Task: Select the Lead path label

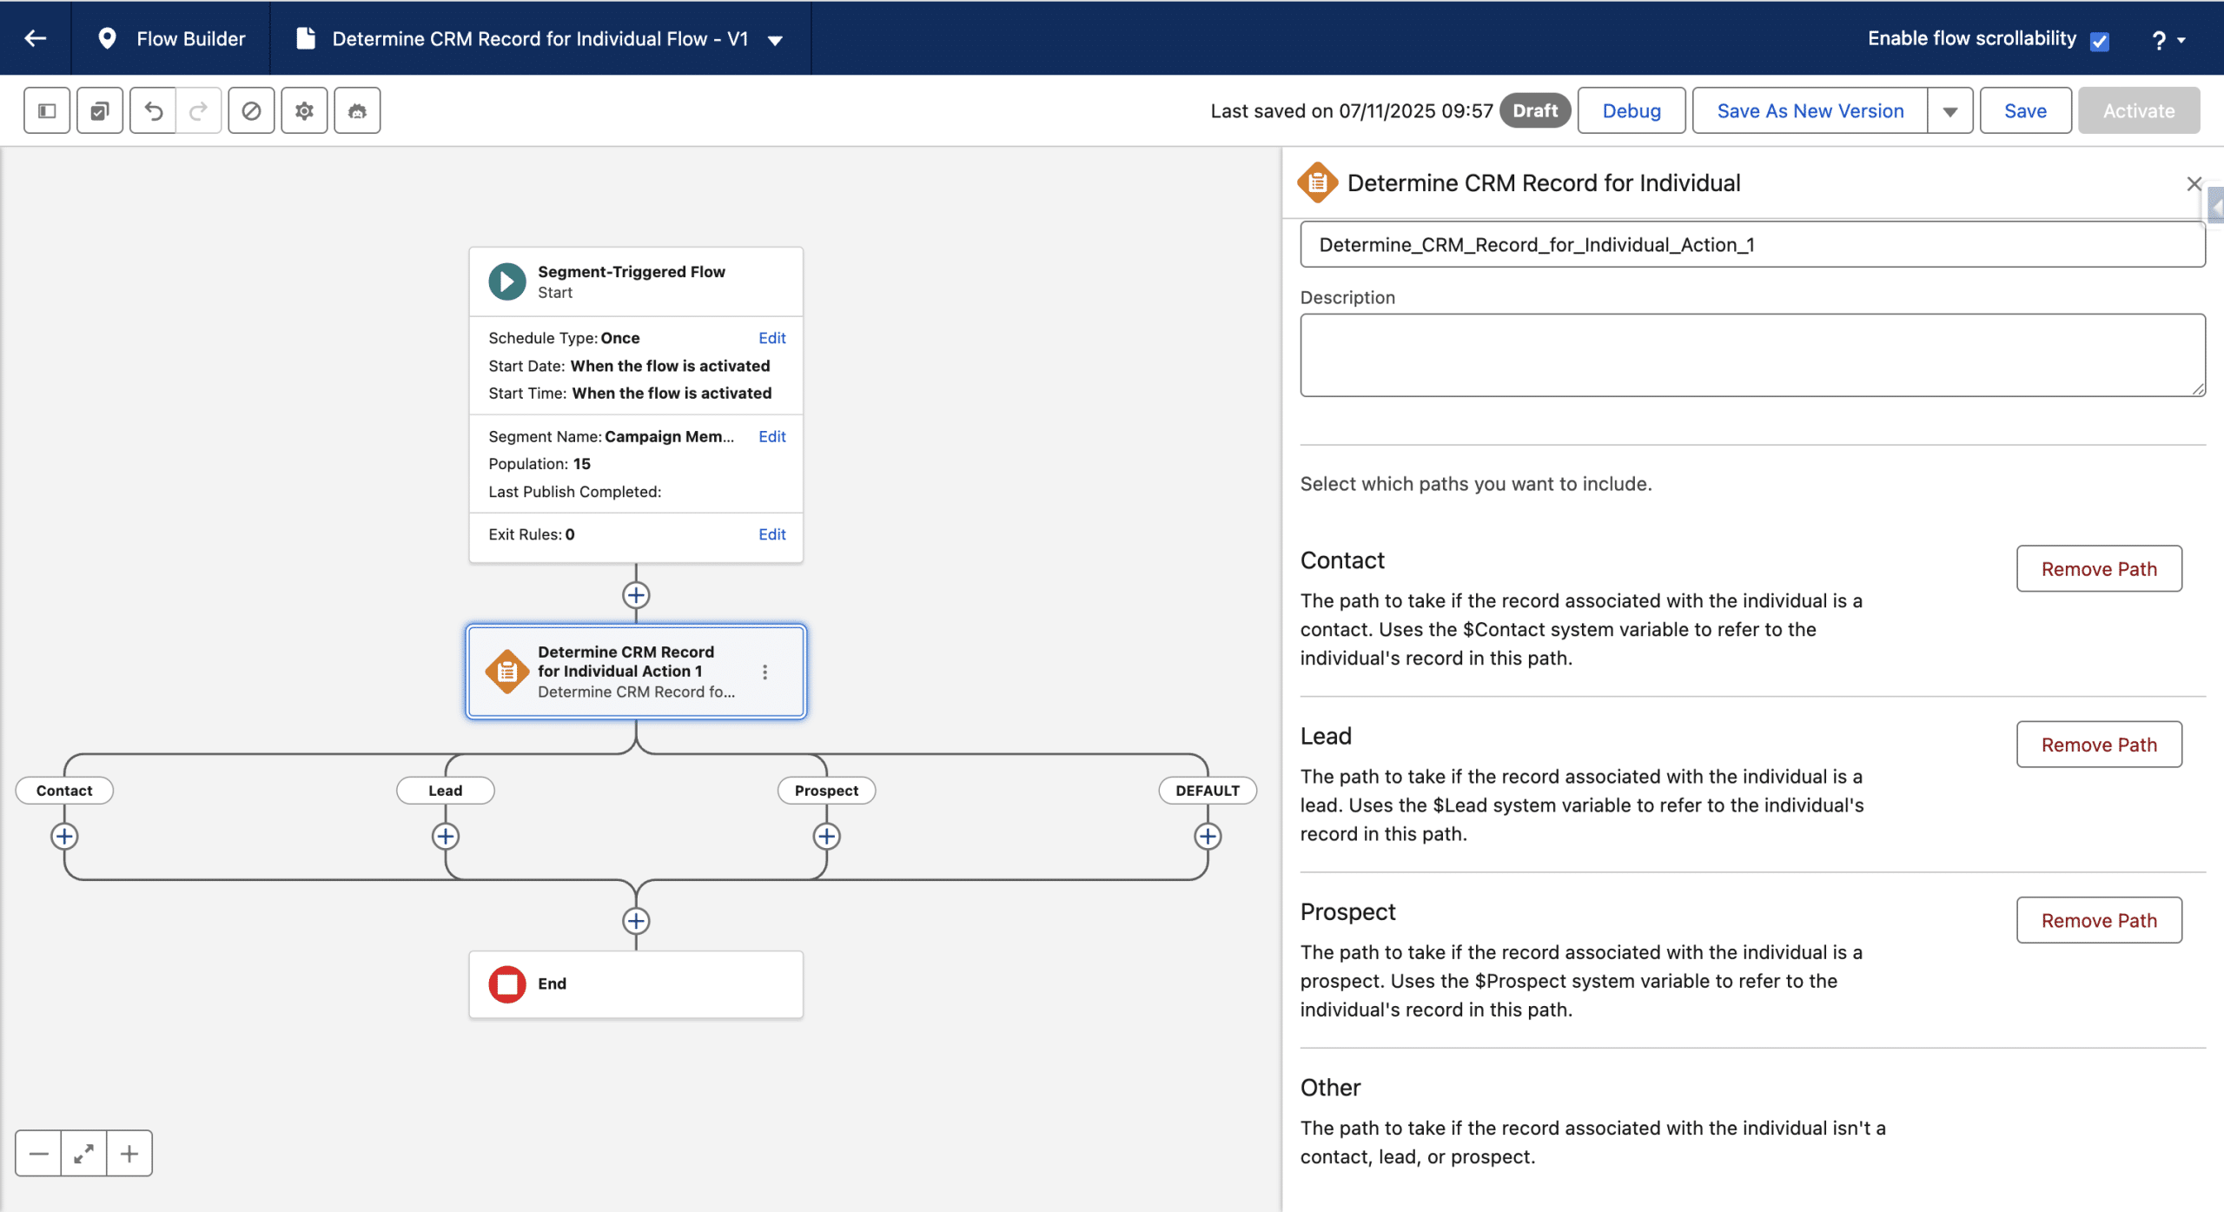Action: coord(445,791)
